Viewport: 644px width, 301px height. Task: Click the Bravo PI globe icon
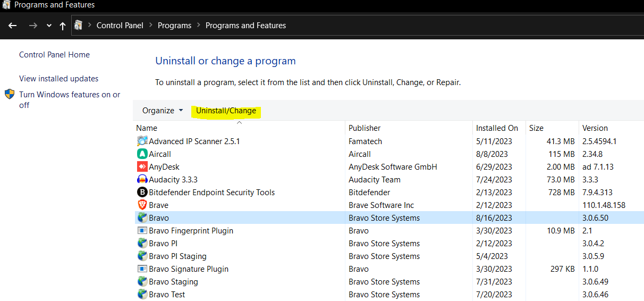coord(142,244)
